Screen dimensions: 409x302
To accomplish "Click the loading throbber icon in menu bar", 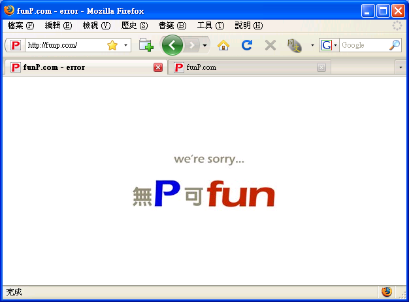I will click(397, 25).
